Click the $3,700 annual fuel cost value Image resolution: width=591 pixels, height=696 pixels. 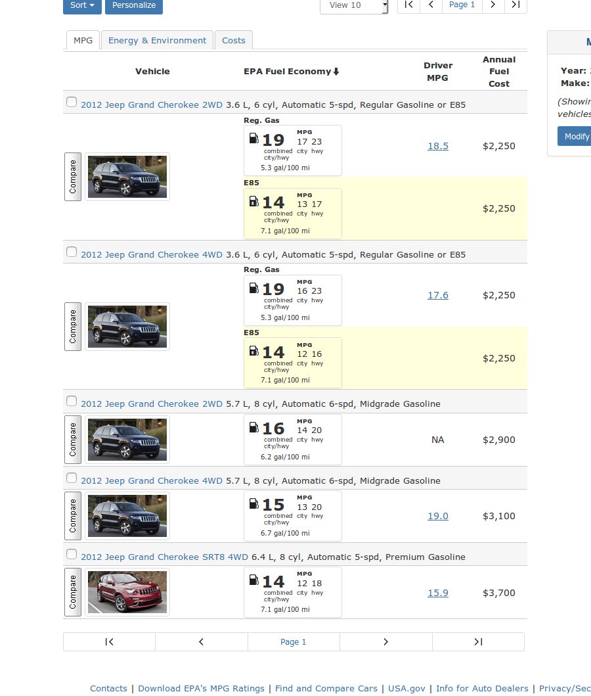pos(499,593)
